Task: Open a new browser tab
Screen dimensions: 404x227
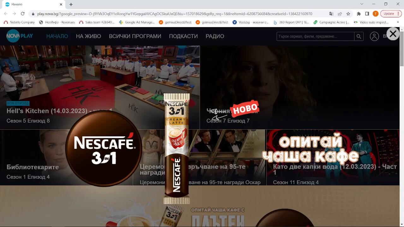Action: [71, 4]
